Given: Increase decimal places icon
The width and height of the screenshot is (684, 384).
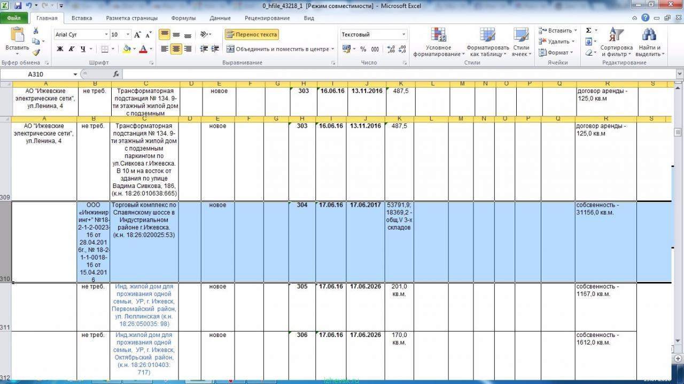Looking at the screenshot, I should pyautogui.click(x=390, y=49).
